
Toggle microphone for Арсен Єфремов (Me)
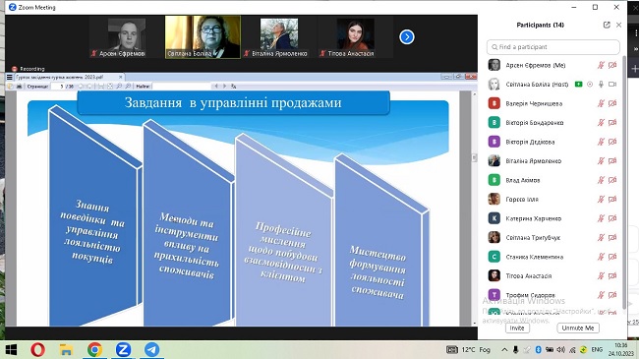(x=601, y=65)
